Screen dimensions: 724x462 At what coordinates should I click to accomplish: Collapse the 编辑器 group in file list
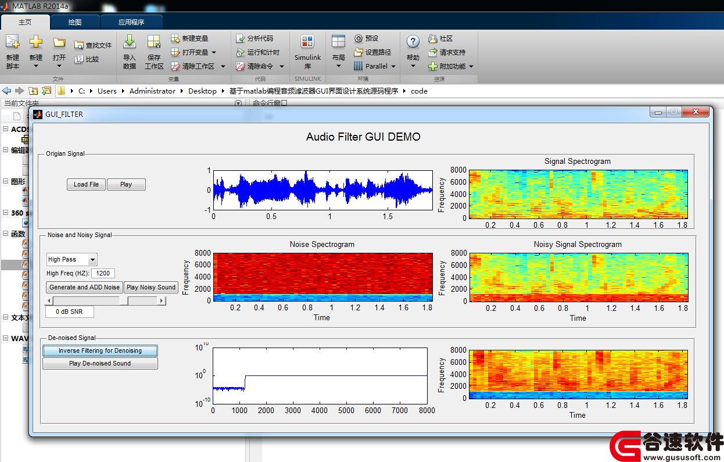[6, 150]
